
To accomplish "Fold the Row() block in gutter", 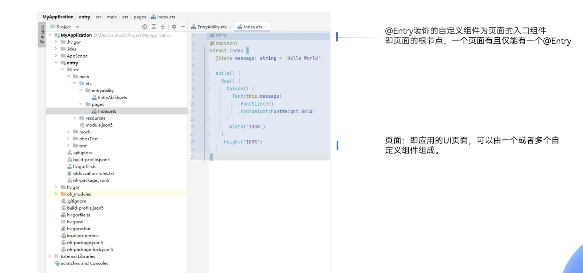I will pos(208,81).
